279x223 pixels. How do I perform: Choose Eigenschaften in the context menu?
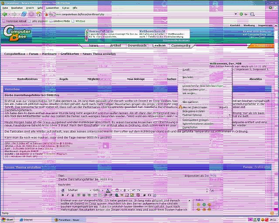click(205, 127)
